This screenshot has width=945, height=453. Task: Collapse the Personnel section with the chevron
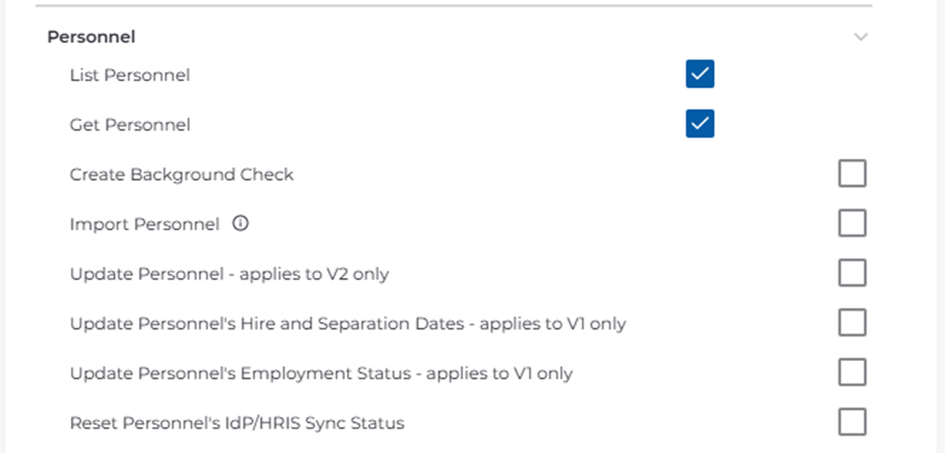click(860, 38)
